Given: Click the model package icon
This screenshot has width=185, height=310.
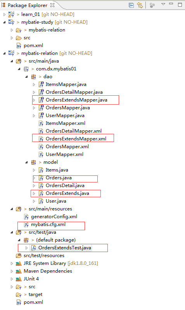Looking at the screenshot, I should tap(33, 162).
